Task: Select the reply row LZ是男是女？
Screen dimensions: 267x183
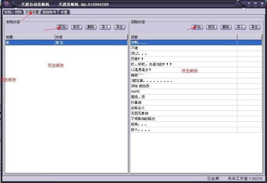Action: point(196,70)
